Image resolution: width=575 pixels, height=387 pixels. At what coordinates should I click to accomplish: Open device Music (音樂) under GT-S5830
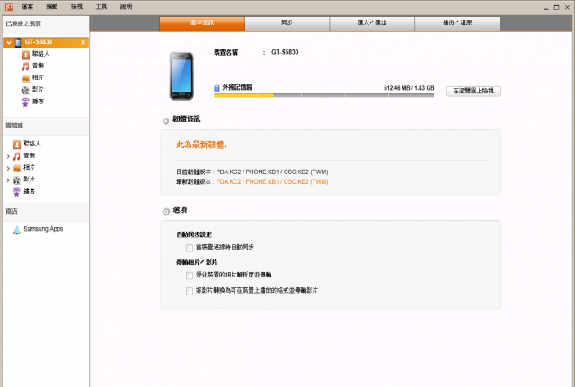[x=25, y=66]
